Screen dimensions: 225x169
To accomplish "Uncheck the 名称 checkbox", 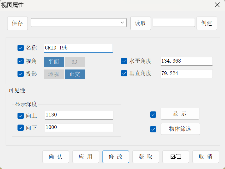I will pyautogui.click(x=21, y=48).
